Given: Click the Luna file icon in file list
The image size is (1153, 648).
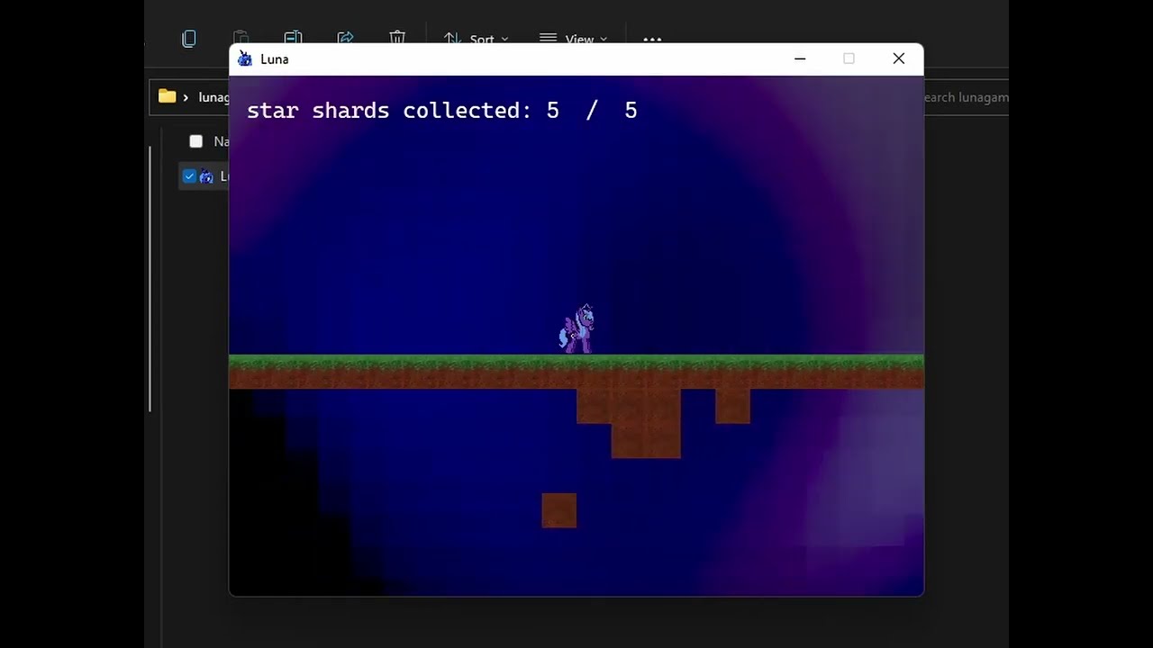Looking at the screenshot, I should (x=206, y=176).
